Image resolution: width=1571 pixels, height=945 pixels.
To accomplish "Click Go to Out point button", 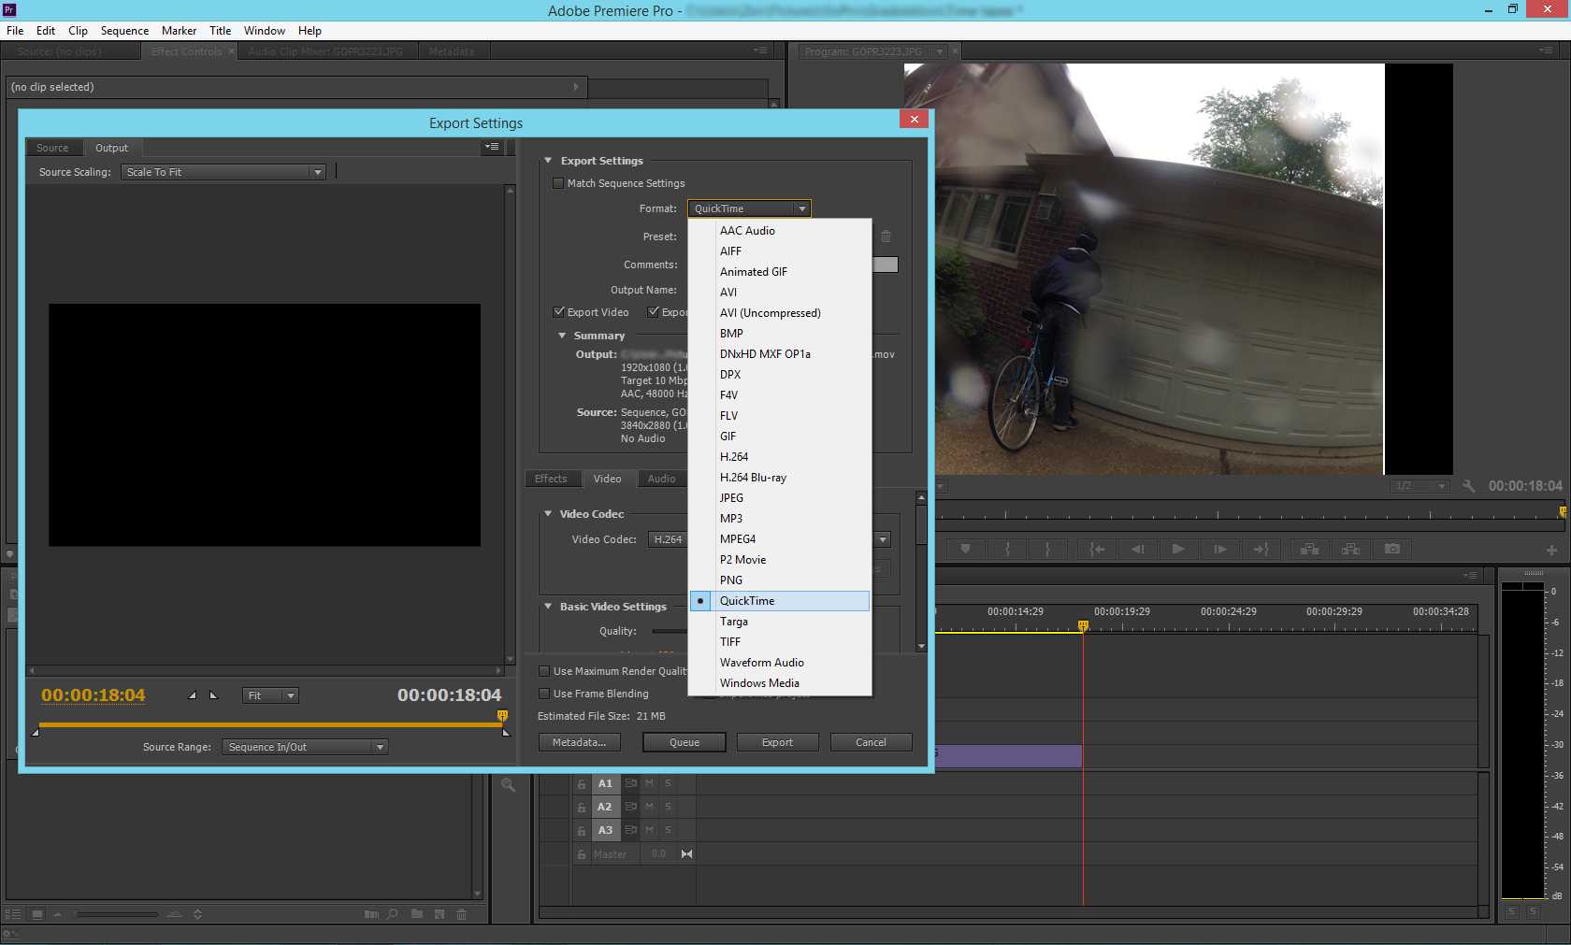I will [1261, 550].
